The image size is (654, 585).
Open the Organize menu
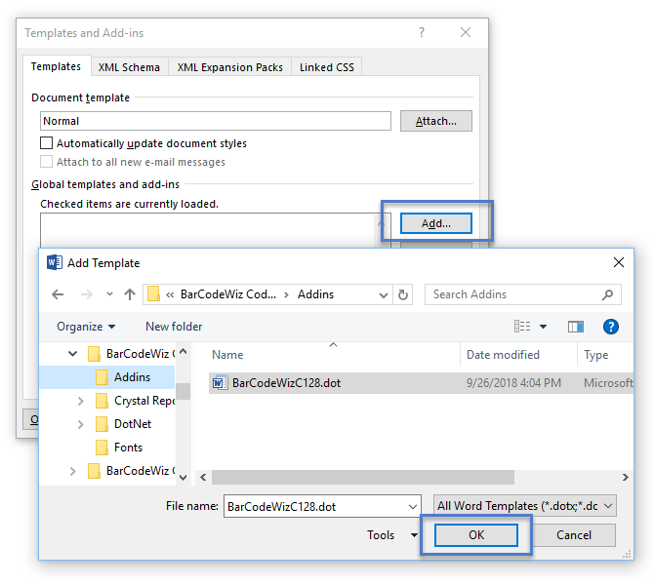[86, 327]
